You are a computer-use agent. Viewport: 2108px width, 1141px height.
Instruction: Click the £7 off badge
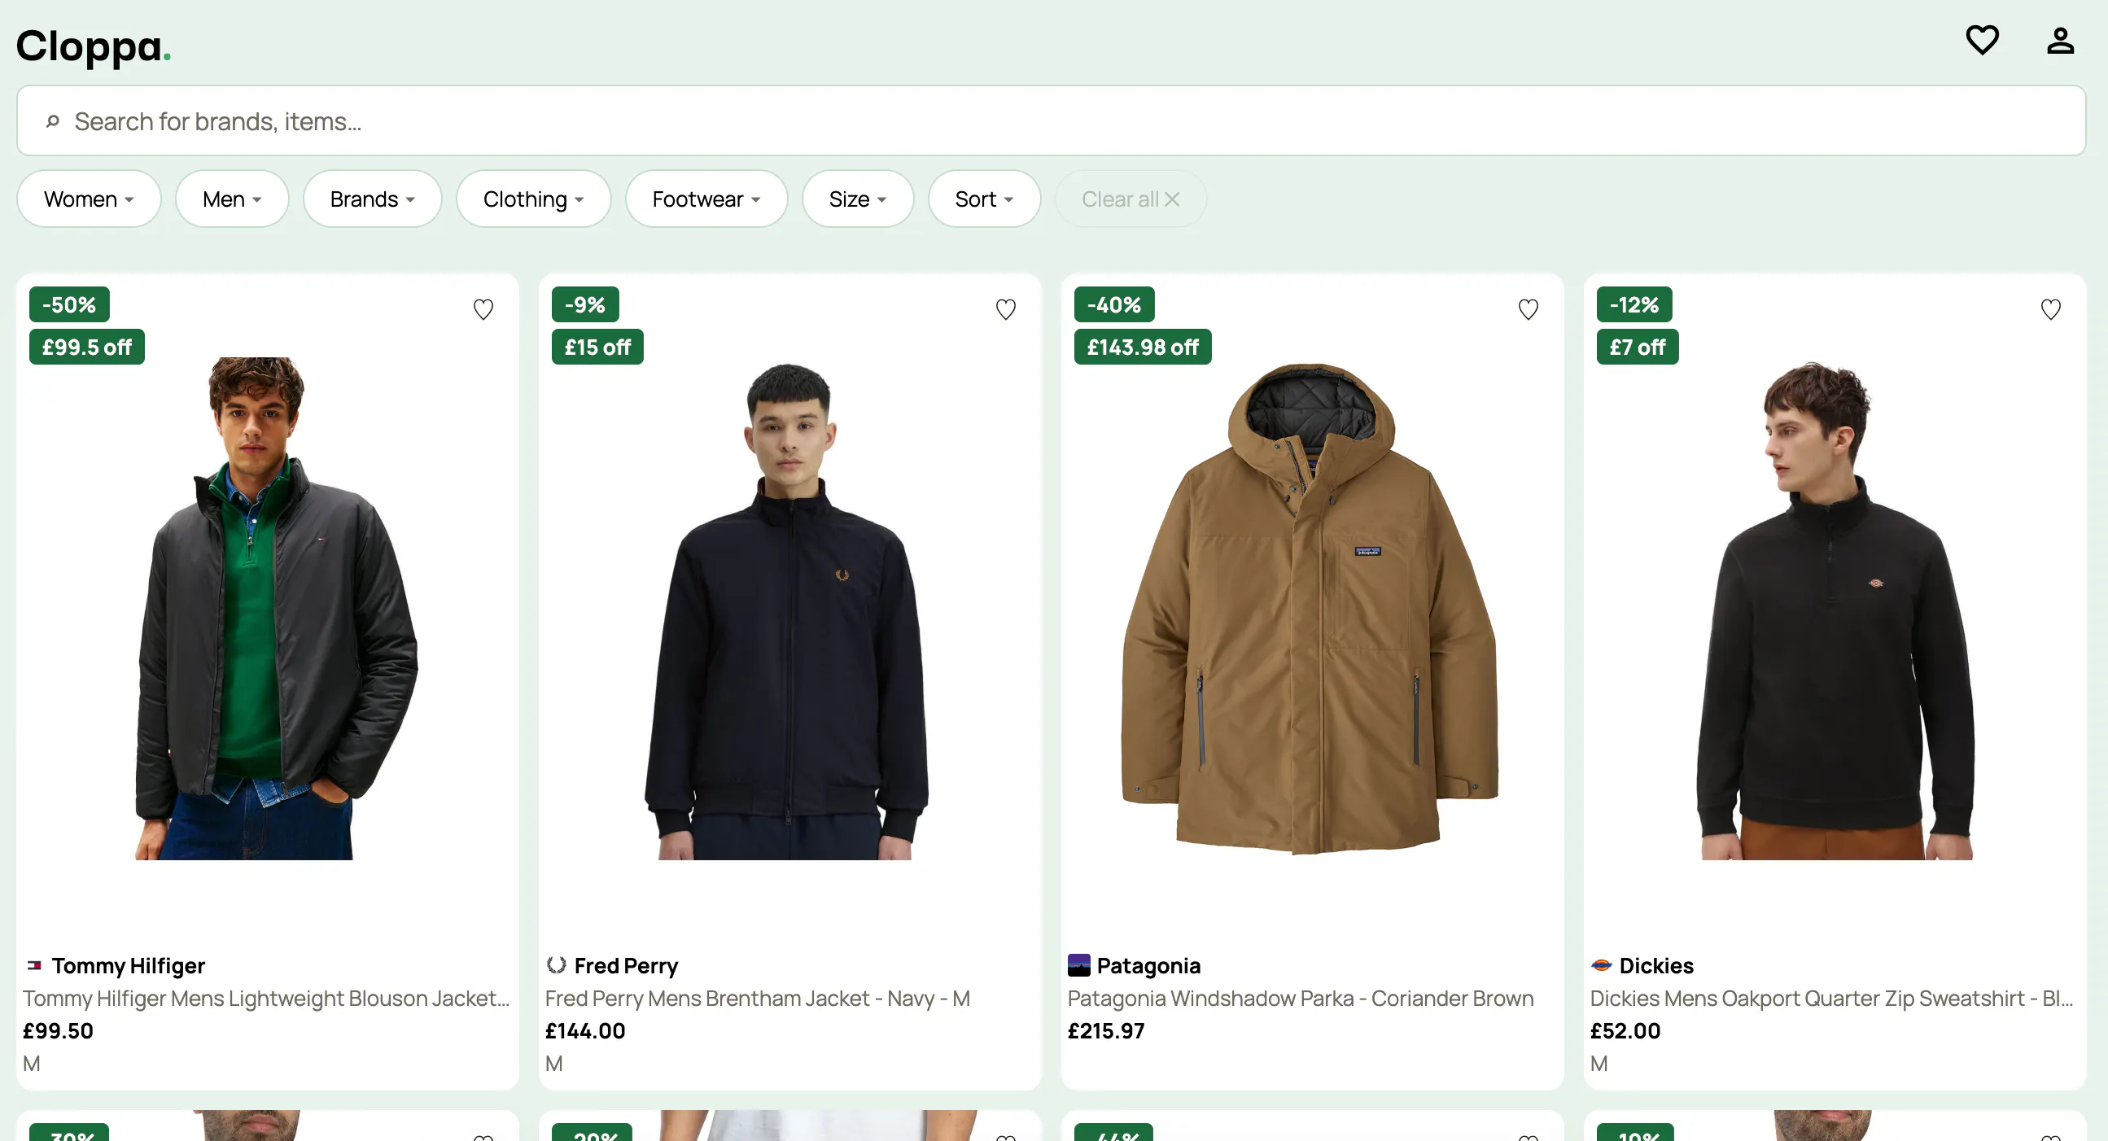(1638, 347)
